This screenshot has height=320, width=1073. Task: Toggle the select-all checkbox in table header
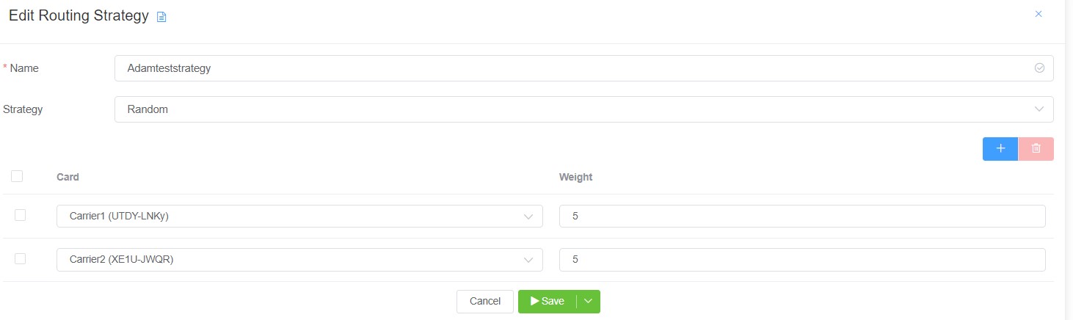click(x=17, y=176)
